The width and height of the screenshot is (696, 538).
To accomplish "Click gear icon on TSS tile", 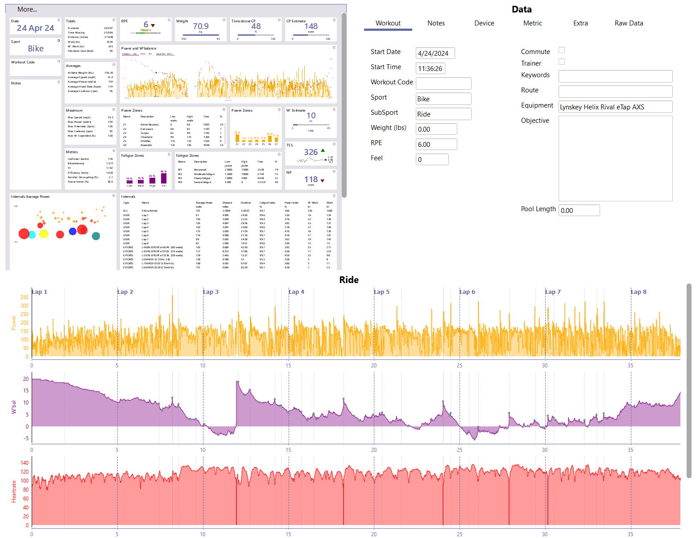I will coord(334,144).
